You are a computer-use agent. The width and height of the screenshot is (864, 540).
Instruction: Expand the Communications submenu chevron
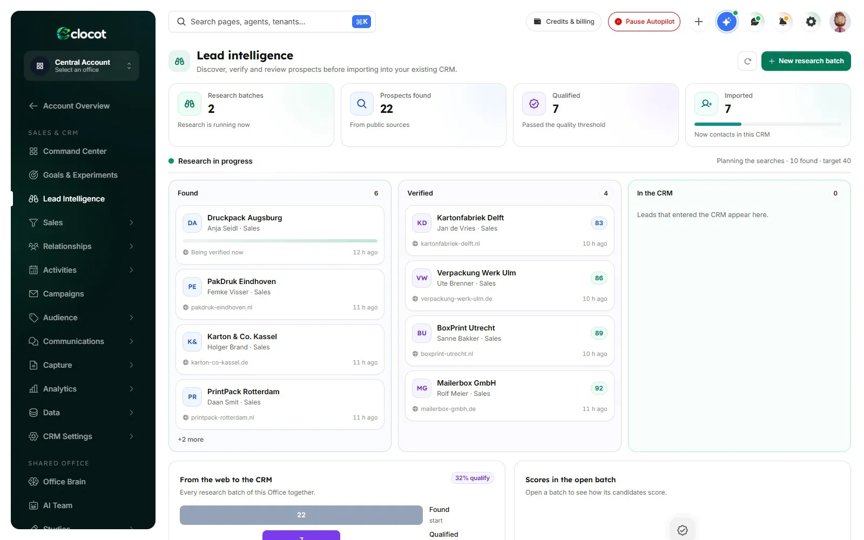click(131, 341)
